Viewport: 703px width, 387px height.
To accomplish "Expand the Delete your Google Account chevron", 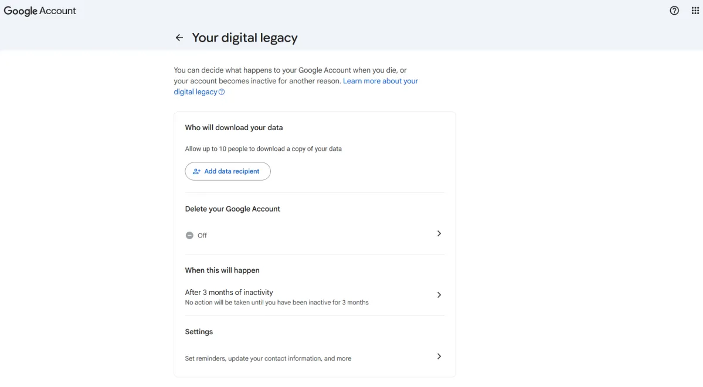I will coord(439,233).
